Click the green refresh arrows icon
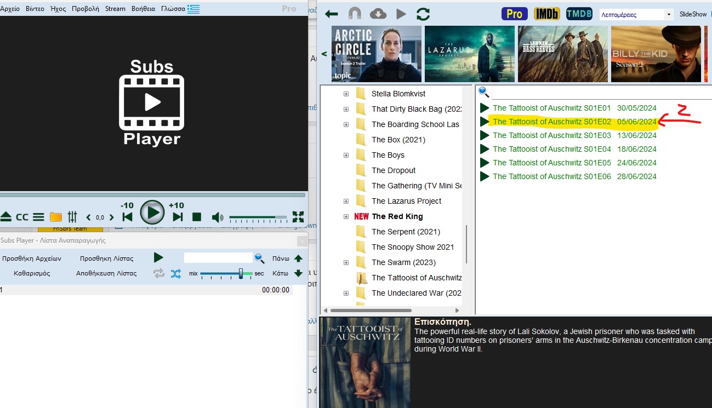Viewport: 712px width, 408px height. (x=423, y=14)
